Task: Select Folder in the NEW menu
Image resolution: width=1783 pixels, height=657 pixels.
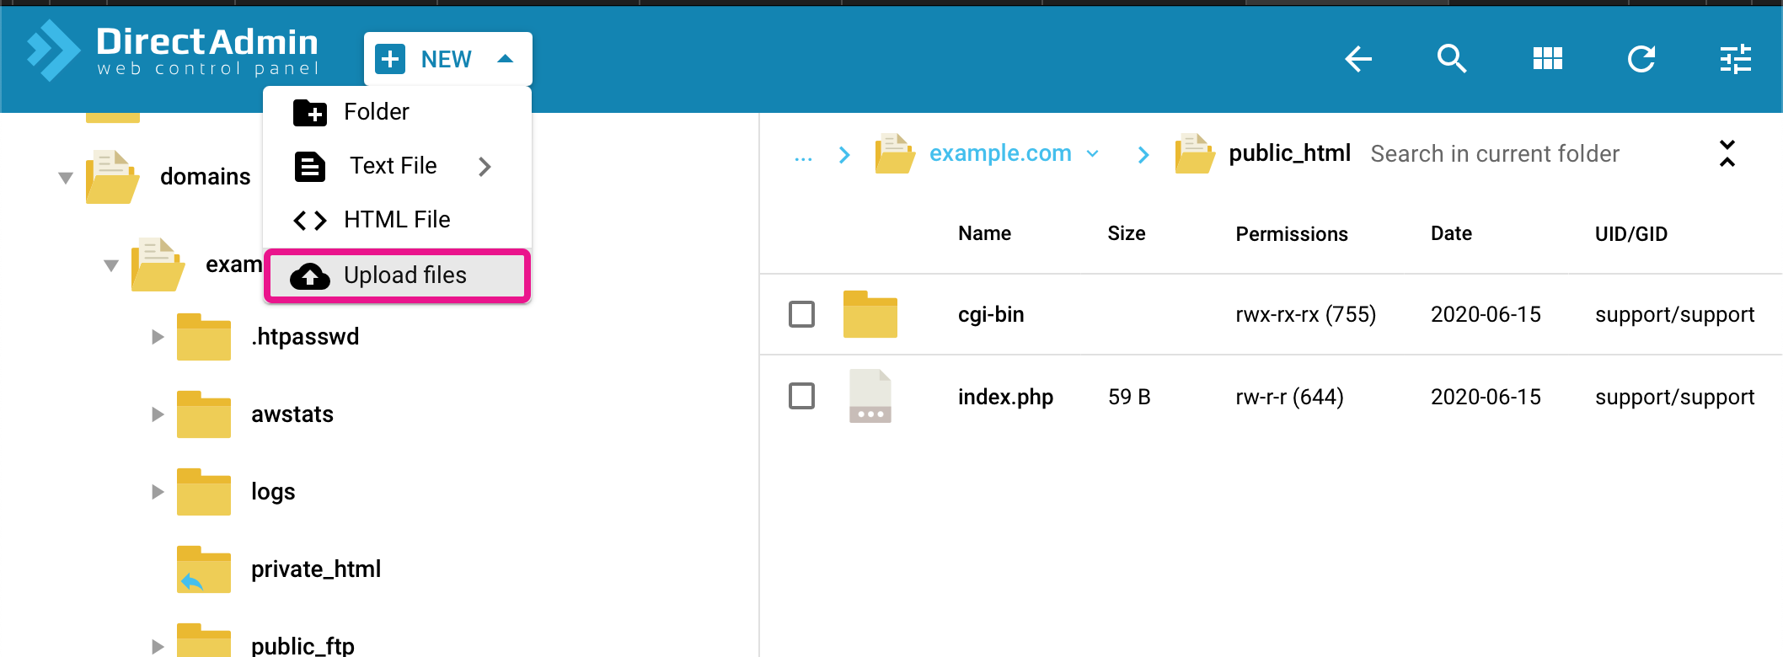Action: click(377, 112)
